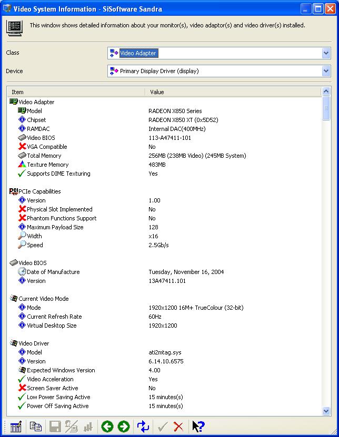Viewport: 339px width, 437px height.
Task: Click the Video BIOS section chip icon
Action: pyautogui.click(x=13, y=262)
